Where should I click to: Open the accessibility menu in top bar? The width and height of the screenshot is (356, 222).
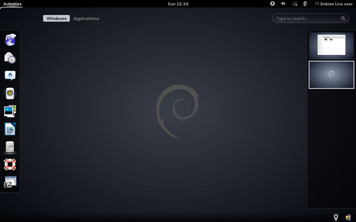coord(273,4)
